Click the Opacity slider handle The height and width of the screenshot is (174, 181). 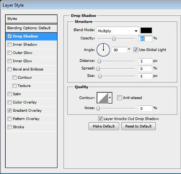pyautogui.click(x=114, y=39)
